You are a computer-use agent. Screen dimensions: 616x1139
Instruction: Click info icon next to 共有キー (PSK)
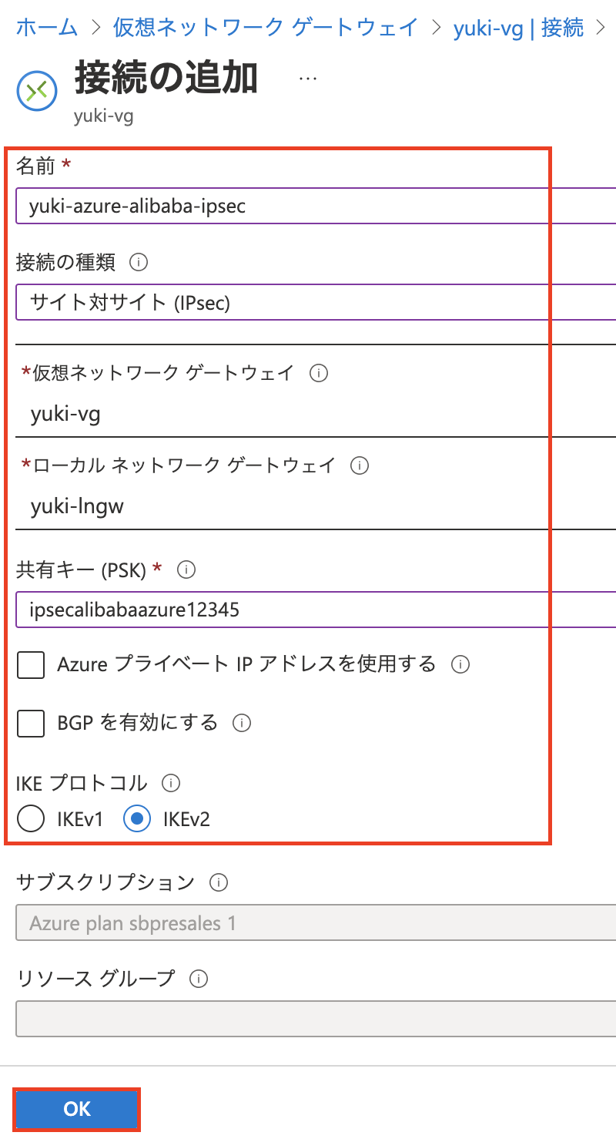pos(186,570)
